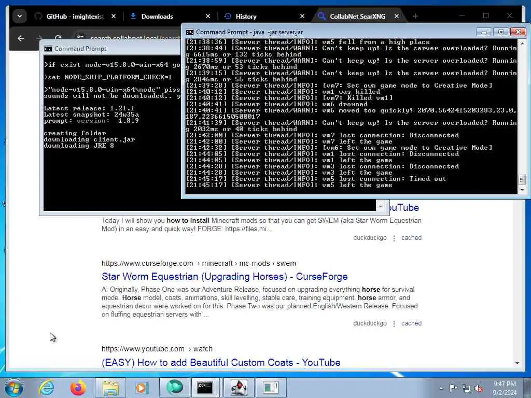Close the History browser tab
The height and width of the screenshot is (398, 531).
point(302,16)
